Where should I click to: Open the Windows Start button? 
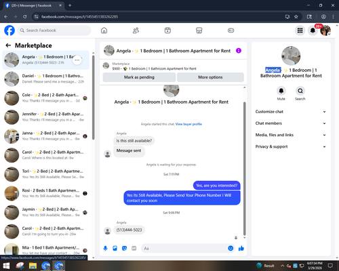(6, 266)
